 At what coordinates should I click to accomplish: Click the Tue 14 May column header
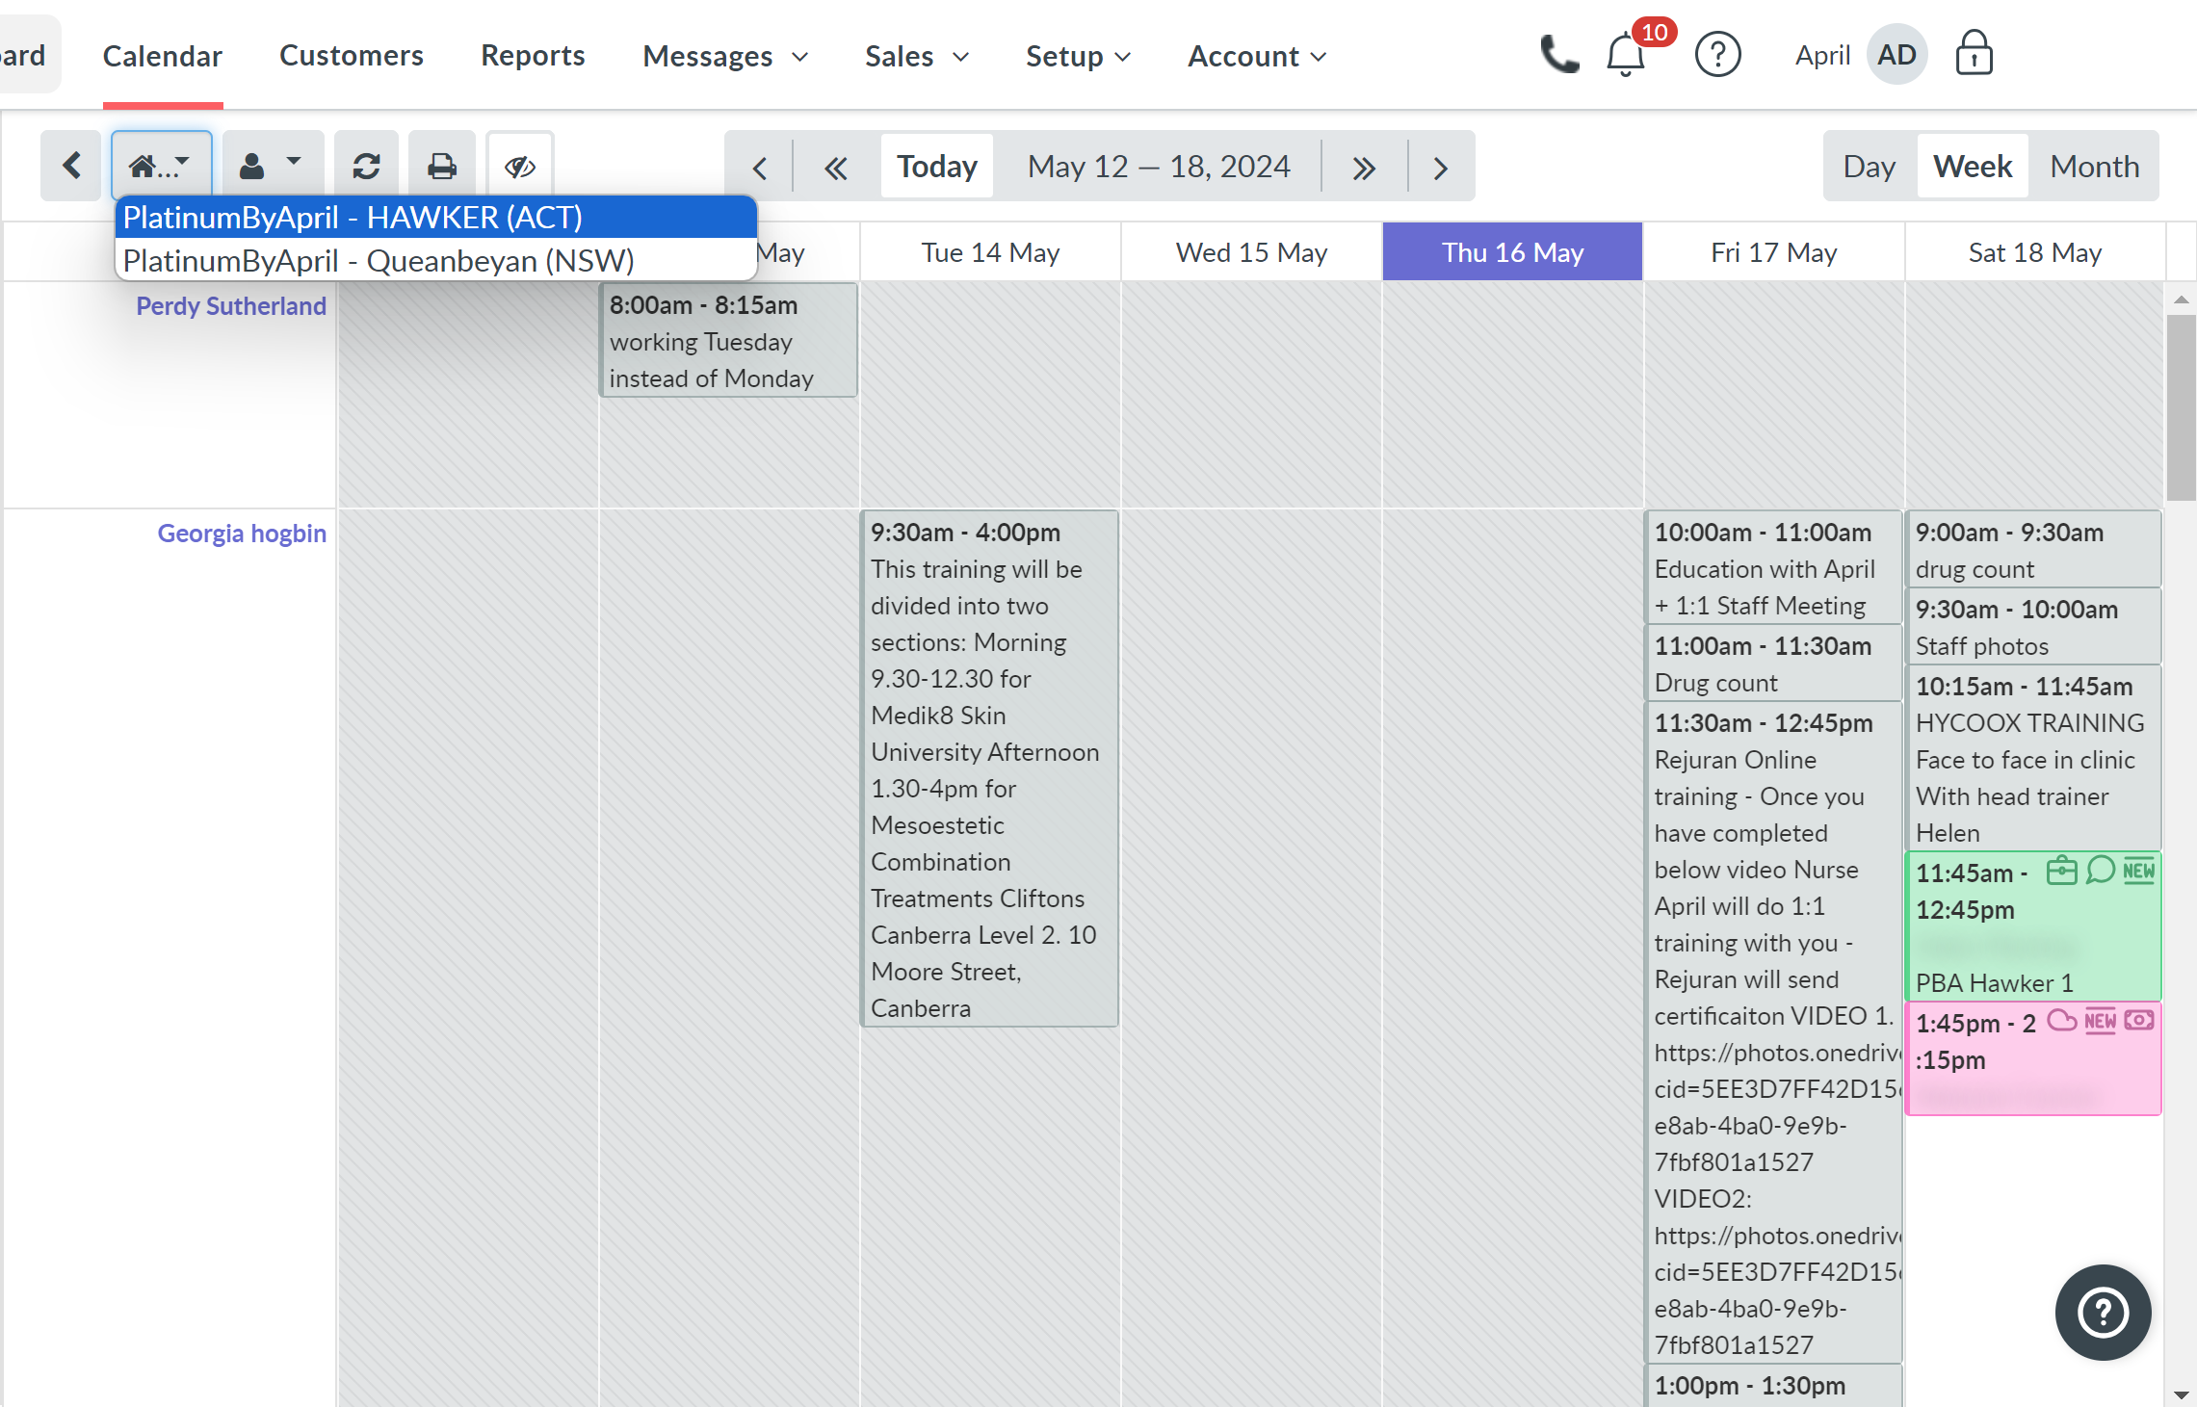[990, 252]
